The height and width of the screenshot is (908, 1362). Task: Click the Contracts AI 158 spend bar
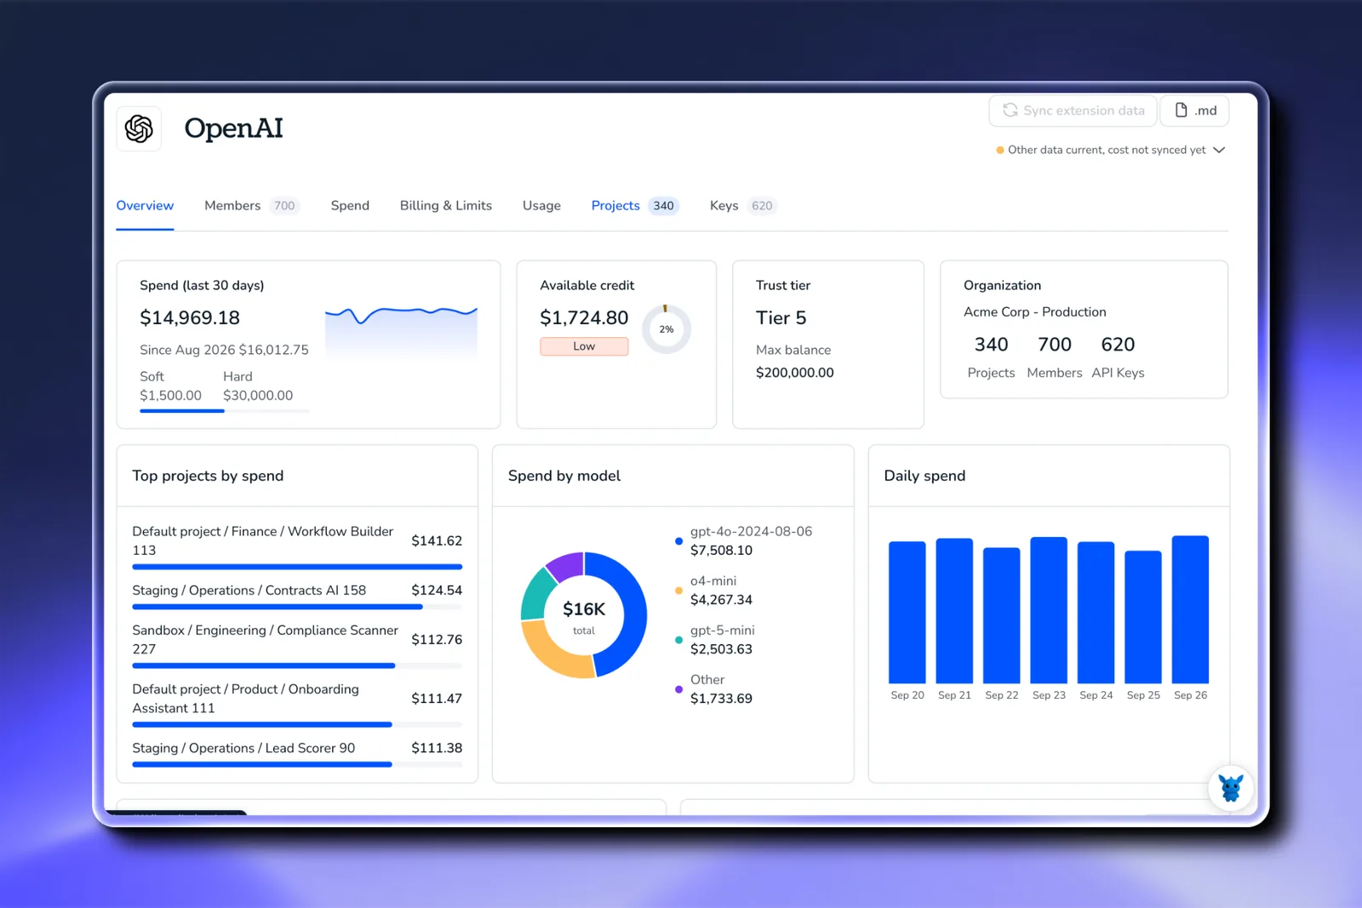[297, 607]
